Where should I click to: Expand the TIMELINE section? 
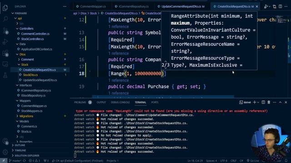(x=20, y=150)
